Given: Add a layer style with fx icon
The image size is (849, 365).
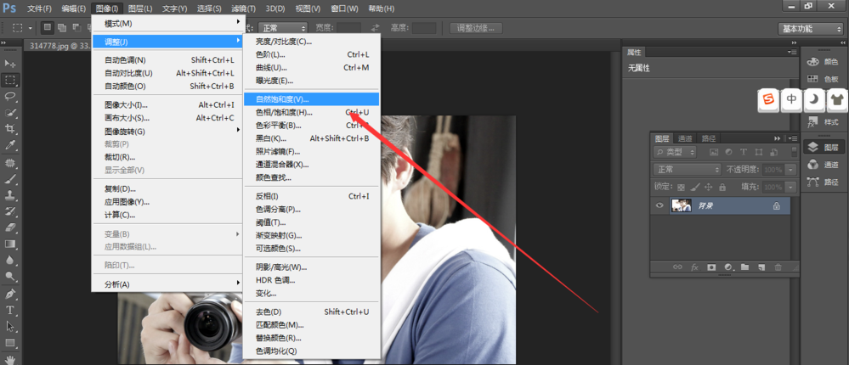Looking at the screenshot, I should 694,267.
